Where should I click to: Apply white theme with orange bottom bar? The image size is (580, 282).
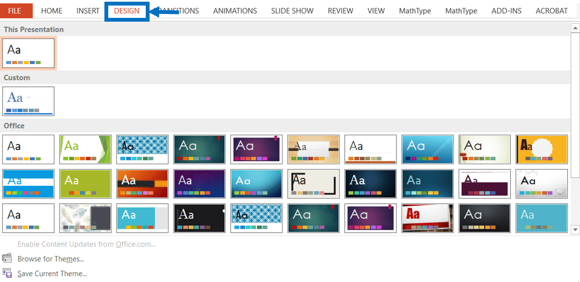coord(371,149)
